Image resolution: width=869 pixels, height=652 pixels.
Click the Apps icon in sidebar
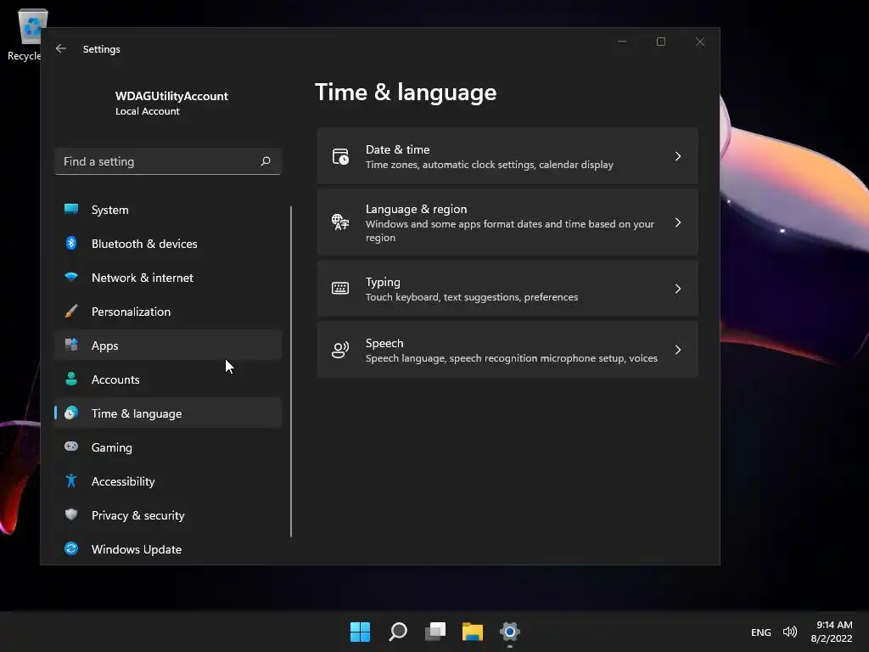coord(71,345)
